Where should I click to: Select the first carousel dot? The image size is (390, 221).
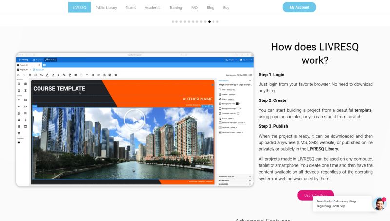click(x=173, y=22)
